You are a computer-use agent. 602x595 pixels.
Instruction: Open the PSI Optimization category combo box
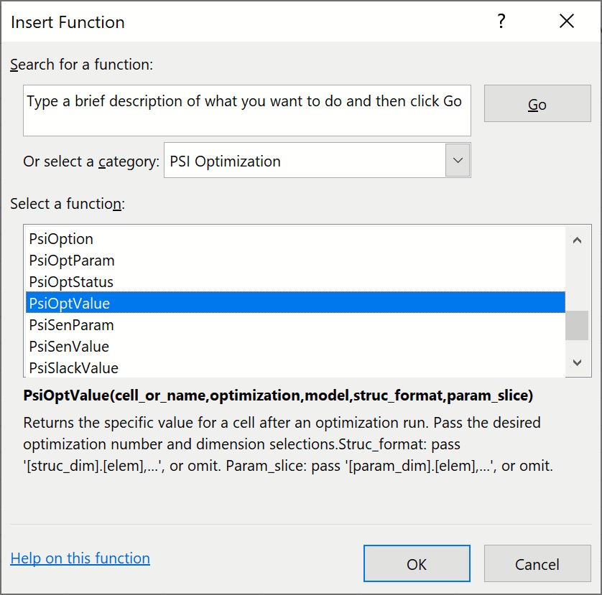305,161
